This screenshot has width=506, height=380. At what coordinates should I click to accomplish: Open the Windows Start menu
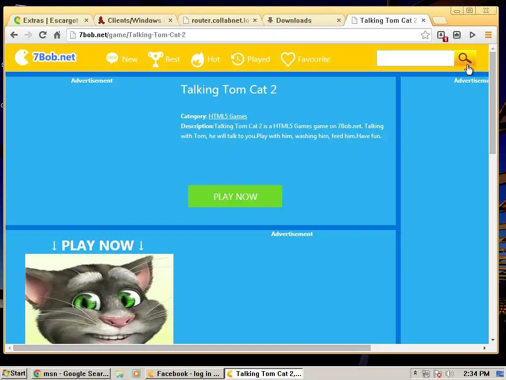click(14, 374)
